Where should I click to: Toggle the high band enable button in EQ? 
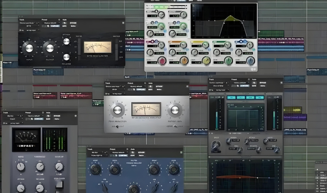(x=254, y=50)
